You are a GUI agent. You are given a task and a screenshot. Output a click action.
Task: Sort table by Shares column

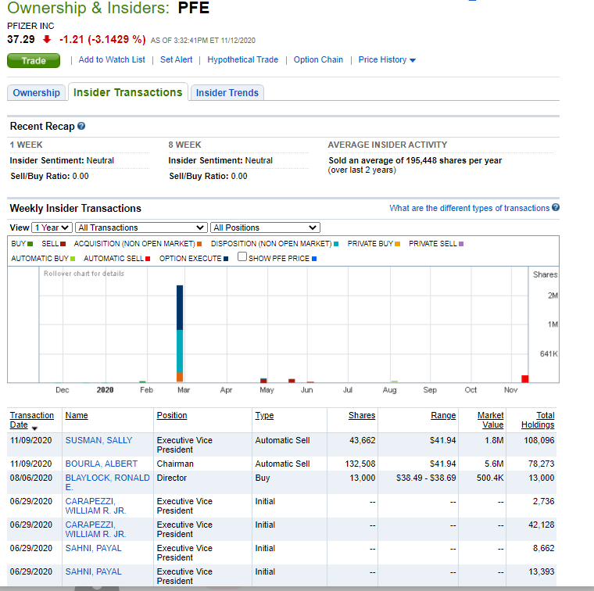click(362, 415)
